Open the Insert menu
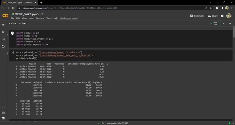The height and width of the screenshot is (125, 235). point(32,18)
